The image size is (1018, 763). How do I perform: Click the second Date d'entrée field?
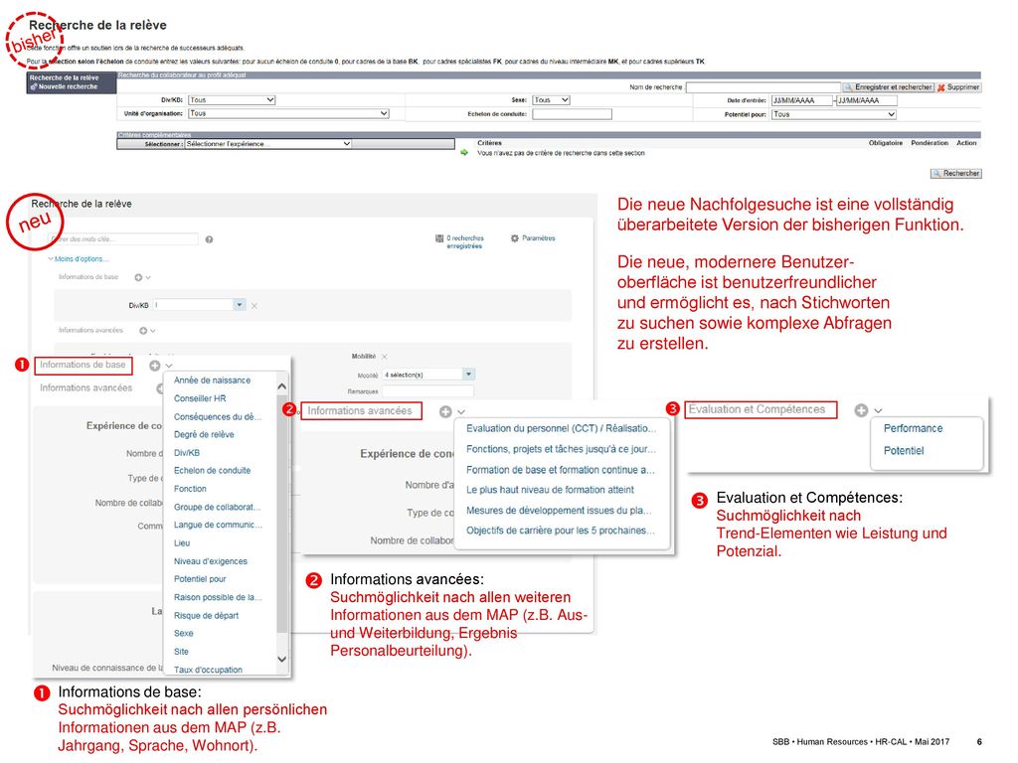(x=867, y=100)
